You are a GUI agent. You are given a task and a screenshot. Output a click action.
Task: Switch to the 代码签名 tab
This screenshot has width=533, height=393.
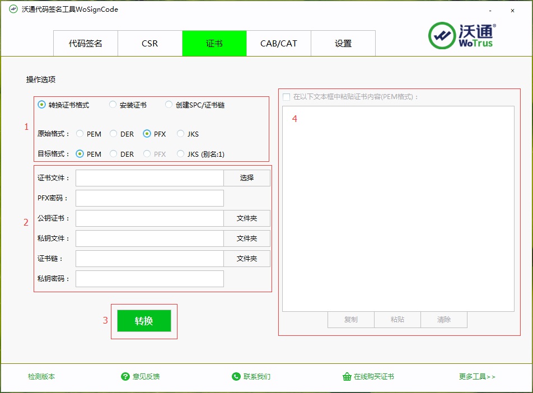pos(86,44)
